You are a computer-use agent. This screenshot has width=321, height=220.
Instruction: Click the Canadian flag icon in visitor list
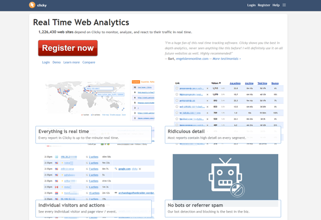[57, 187]
